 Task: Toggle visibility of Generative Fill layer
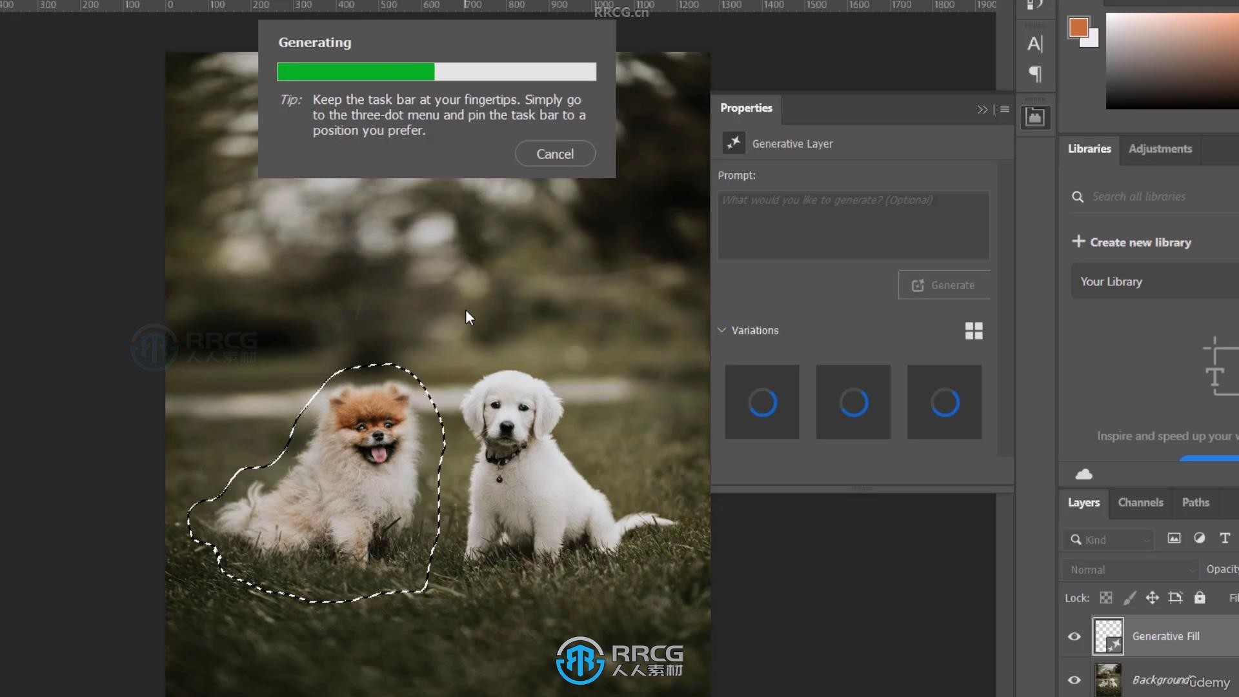[x=1074, y=636]
